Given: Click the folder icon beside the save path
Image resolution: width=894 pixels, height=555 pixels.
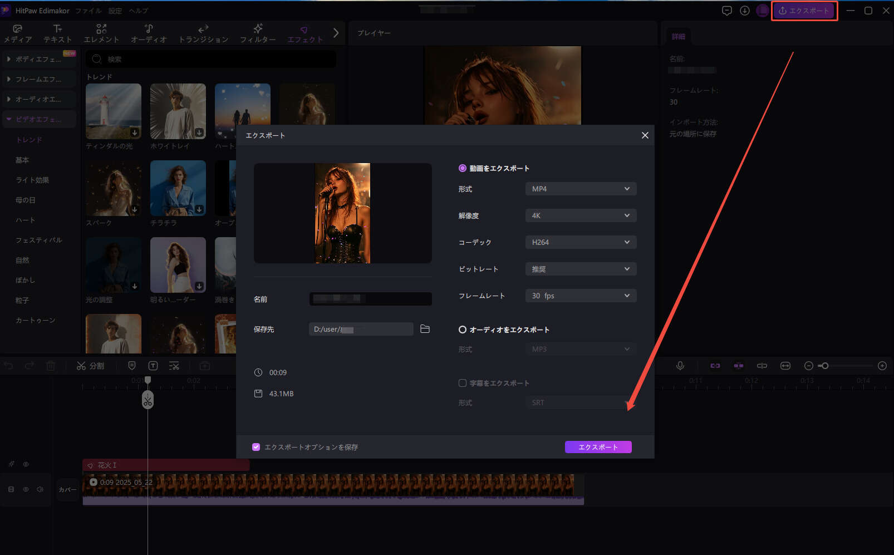Looking at the screenshot, I should [x=425, y=329].
